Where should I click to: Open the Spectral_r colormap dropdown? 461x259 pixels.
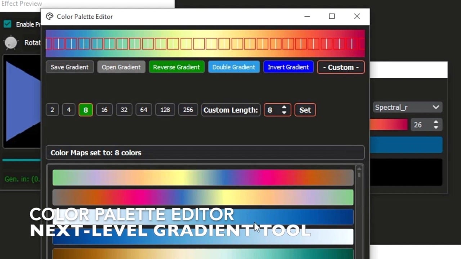[x=407, y=107]
